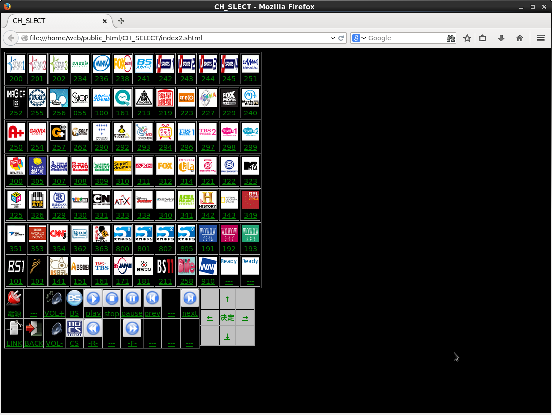Pause playback with the pause button

[x=132, y=299]
